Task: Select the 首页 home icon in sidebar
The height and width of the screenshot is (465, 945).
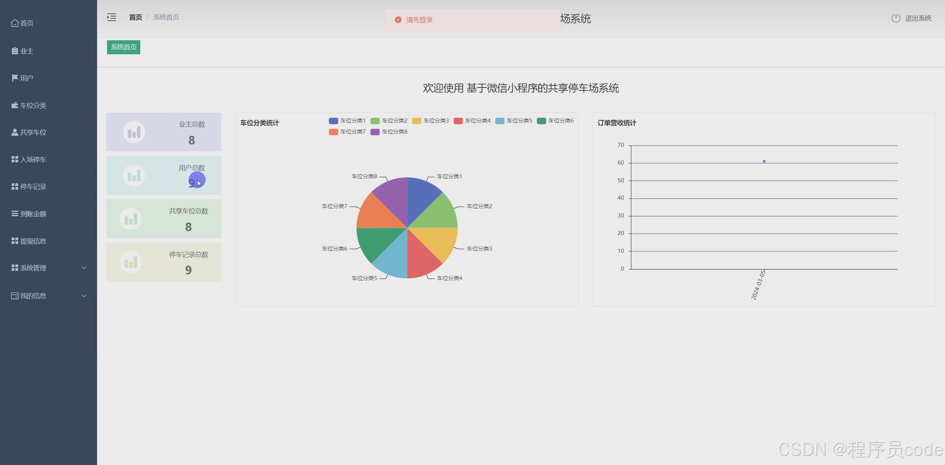Action: pos(15,23)
